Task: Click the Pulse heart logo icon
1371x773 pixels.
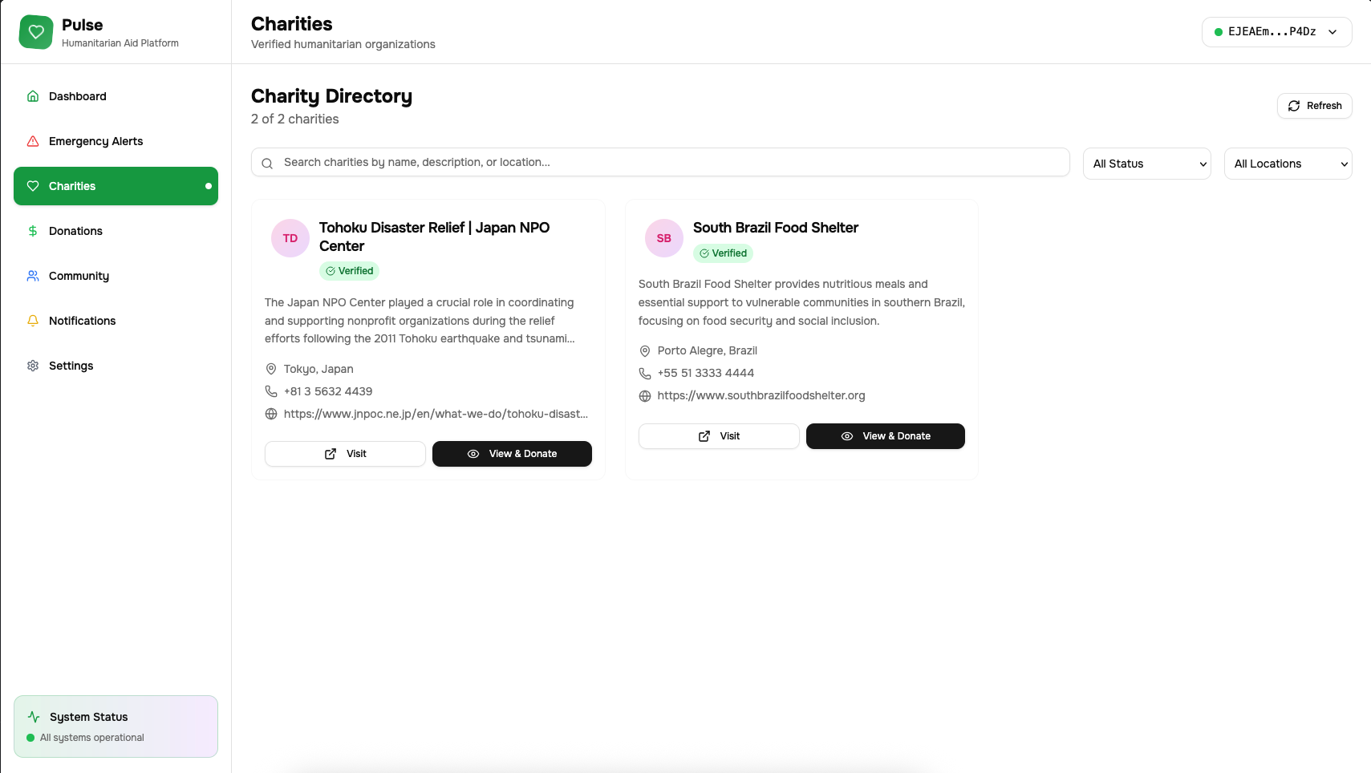Action: pyautogui.click(x=36, y=32)
